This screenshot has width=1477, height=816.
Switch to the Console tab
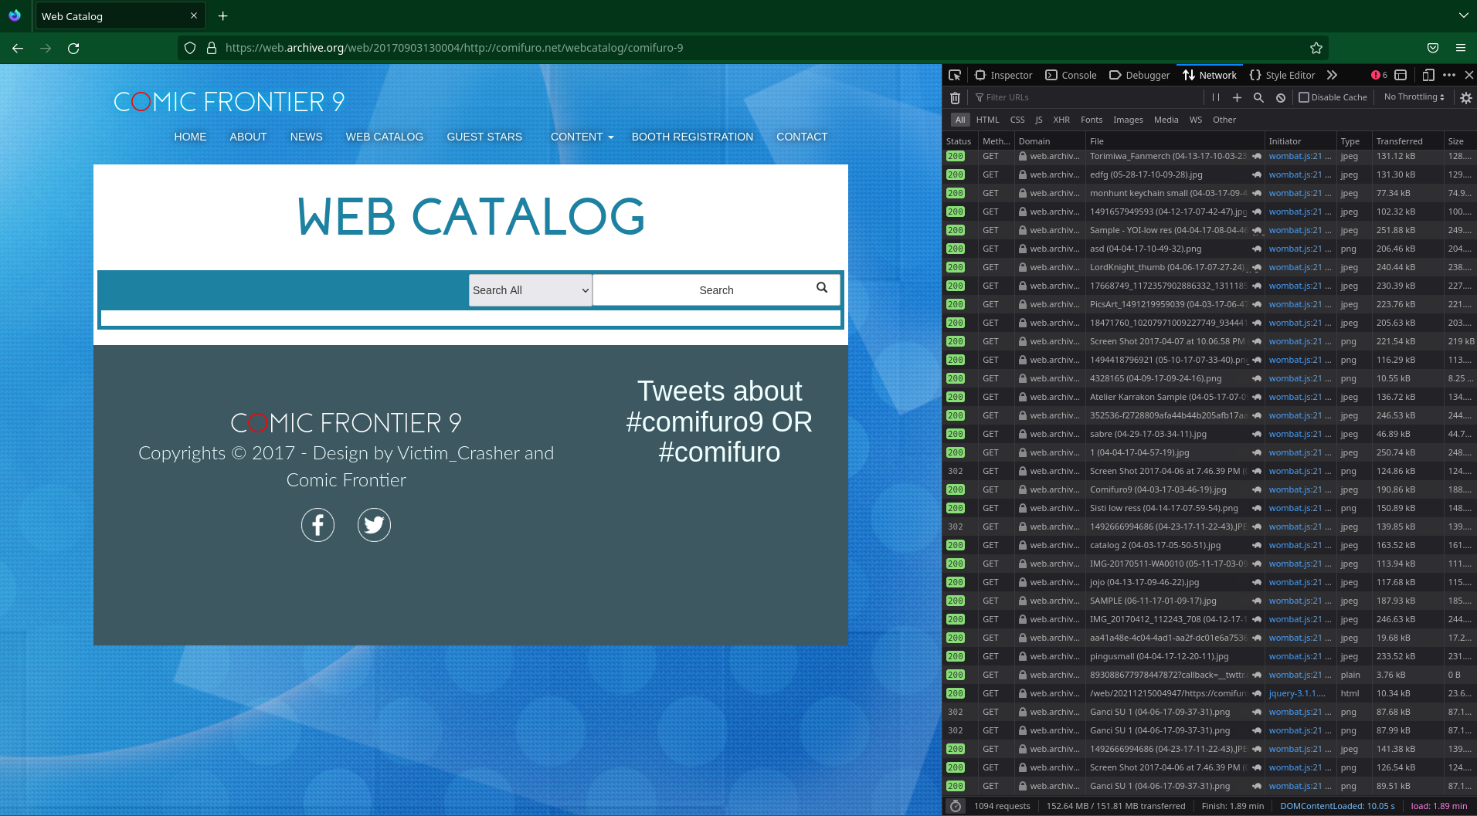coord(1071,75)
